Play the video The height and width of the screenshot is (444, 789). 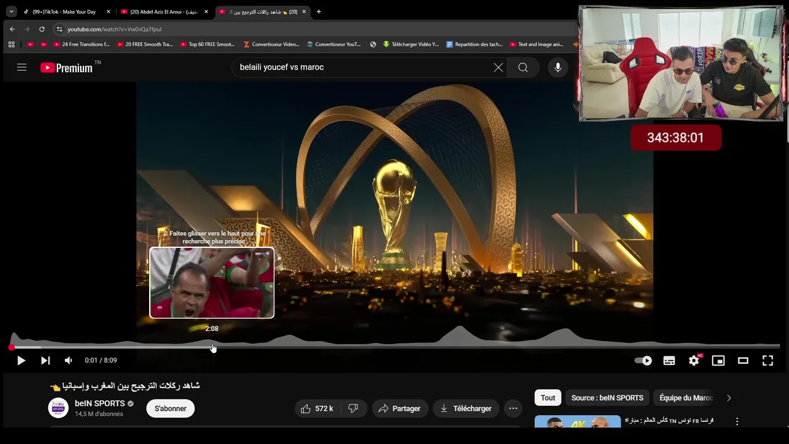[21, 361]
